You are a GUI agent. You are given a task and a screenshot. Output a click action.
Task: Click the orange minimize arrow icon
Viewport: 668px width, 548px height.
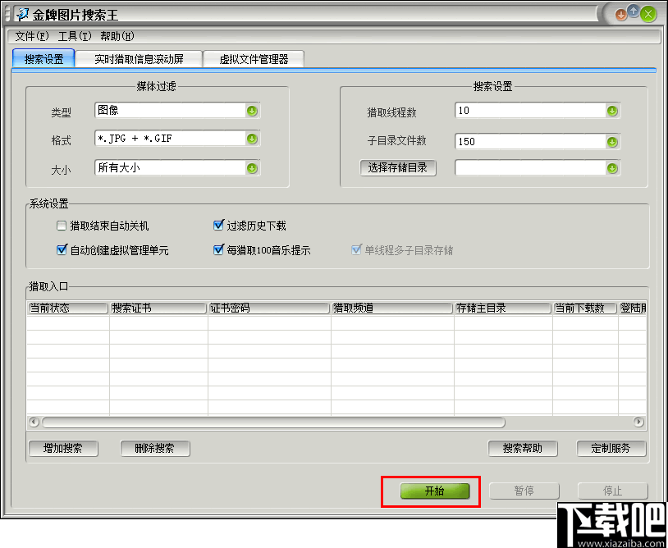point(620,16)
